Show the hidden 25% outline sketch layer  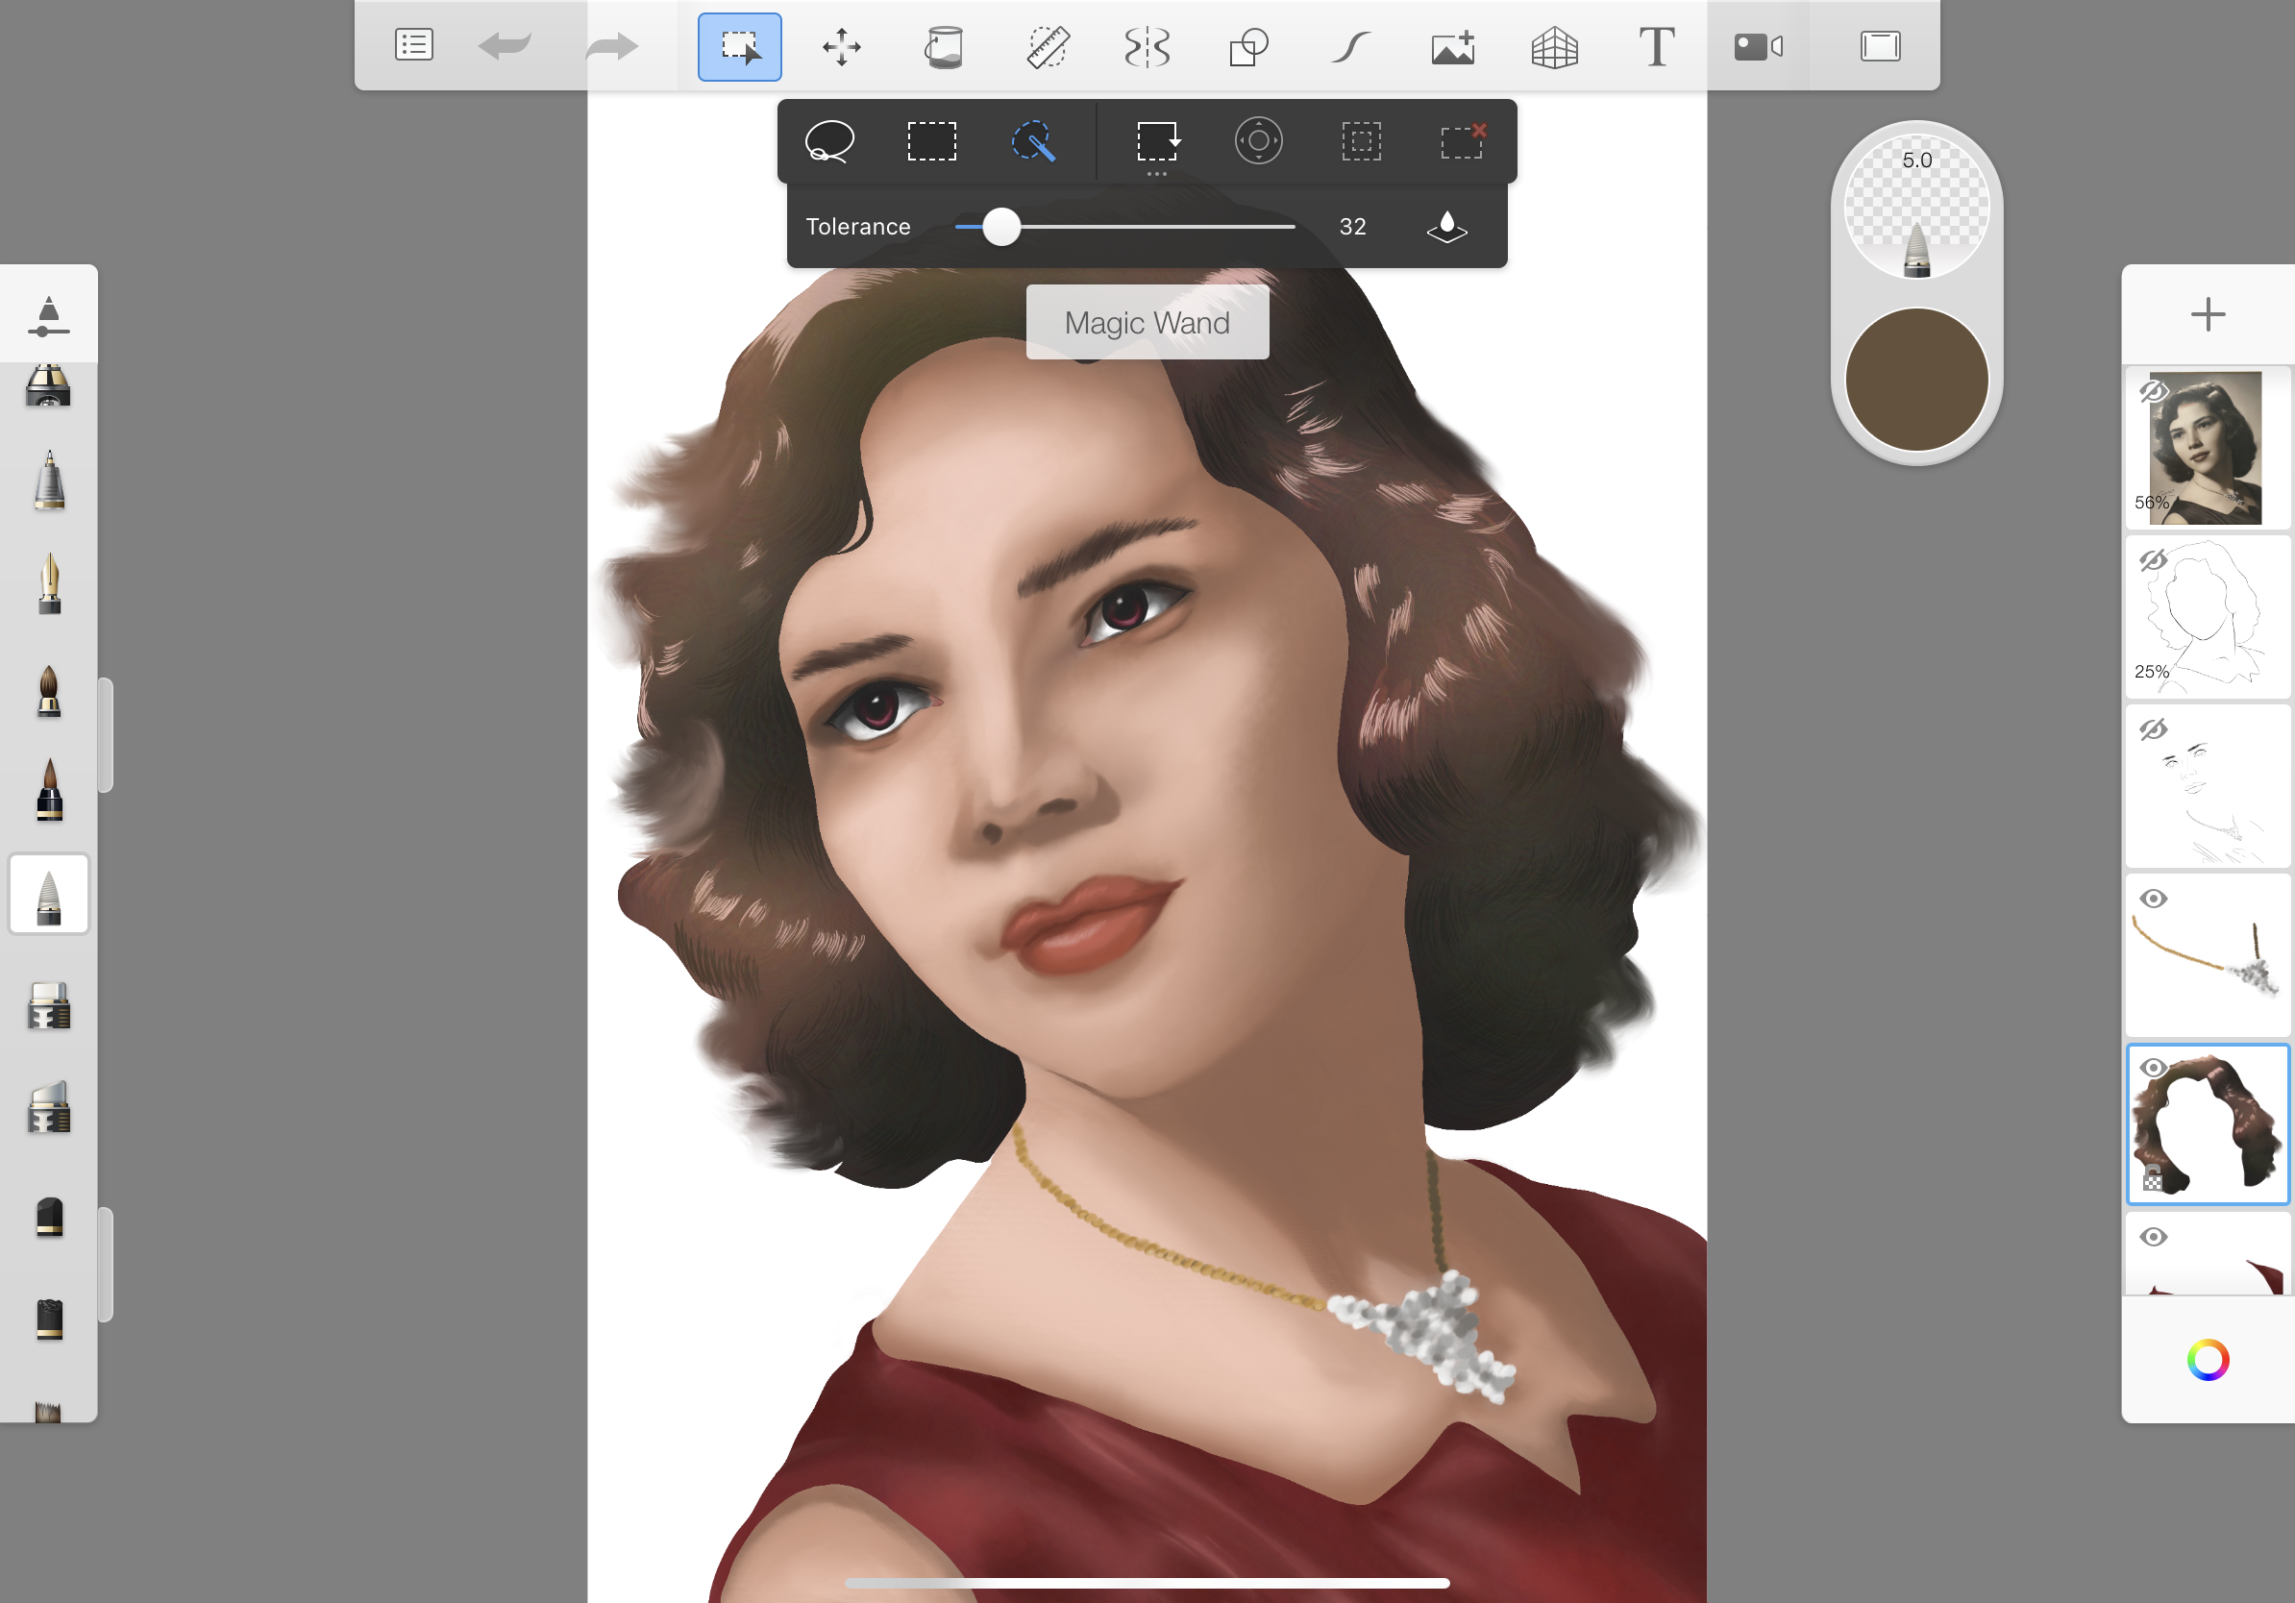click(2154, 559)
